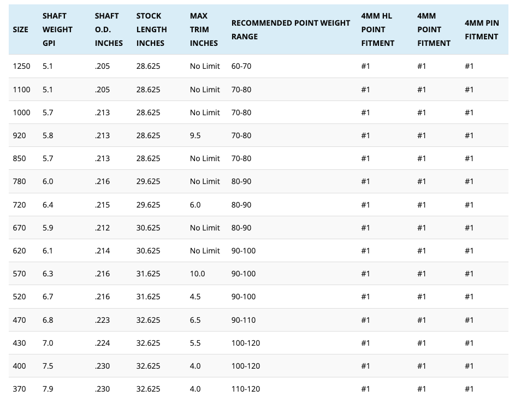Click the 7.9 shaft weight value

coord(48,389)
